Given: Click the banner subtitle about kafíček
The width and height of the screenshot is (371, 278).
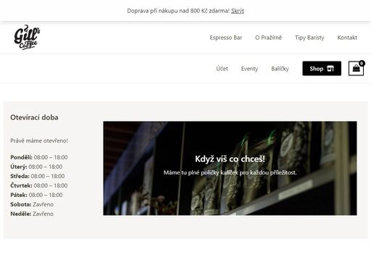Looking at the screenshot, I should tap(230, 172).
